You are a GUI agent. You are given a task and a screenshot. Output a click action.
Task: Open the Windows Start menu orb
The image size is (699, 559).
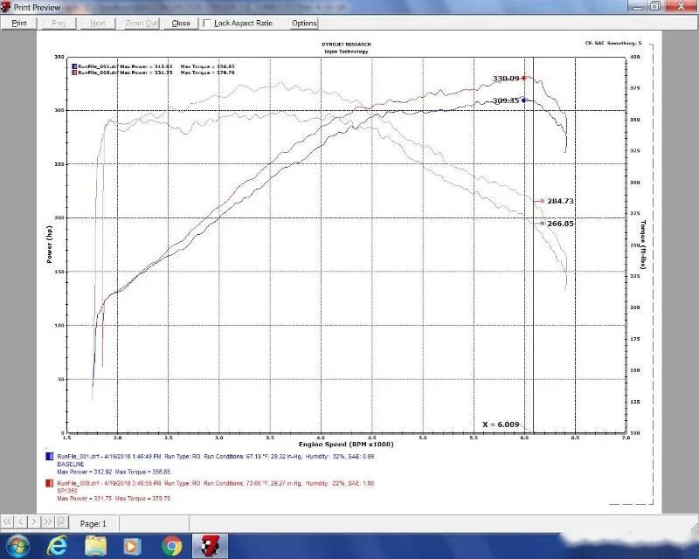[17, 546]
